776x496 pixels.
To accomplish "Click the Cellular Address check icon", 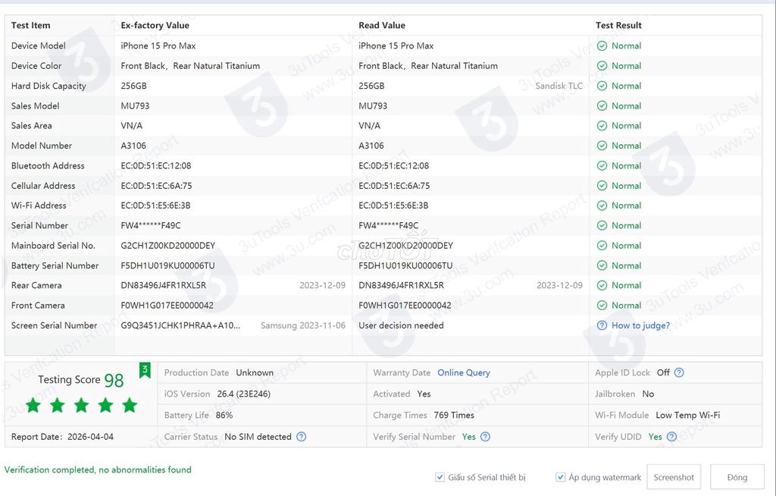I will (x=602, y=186).
